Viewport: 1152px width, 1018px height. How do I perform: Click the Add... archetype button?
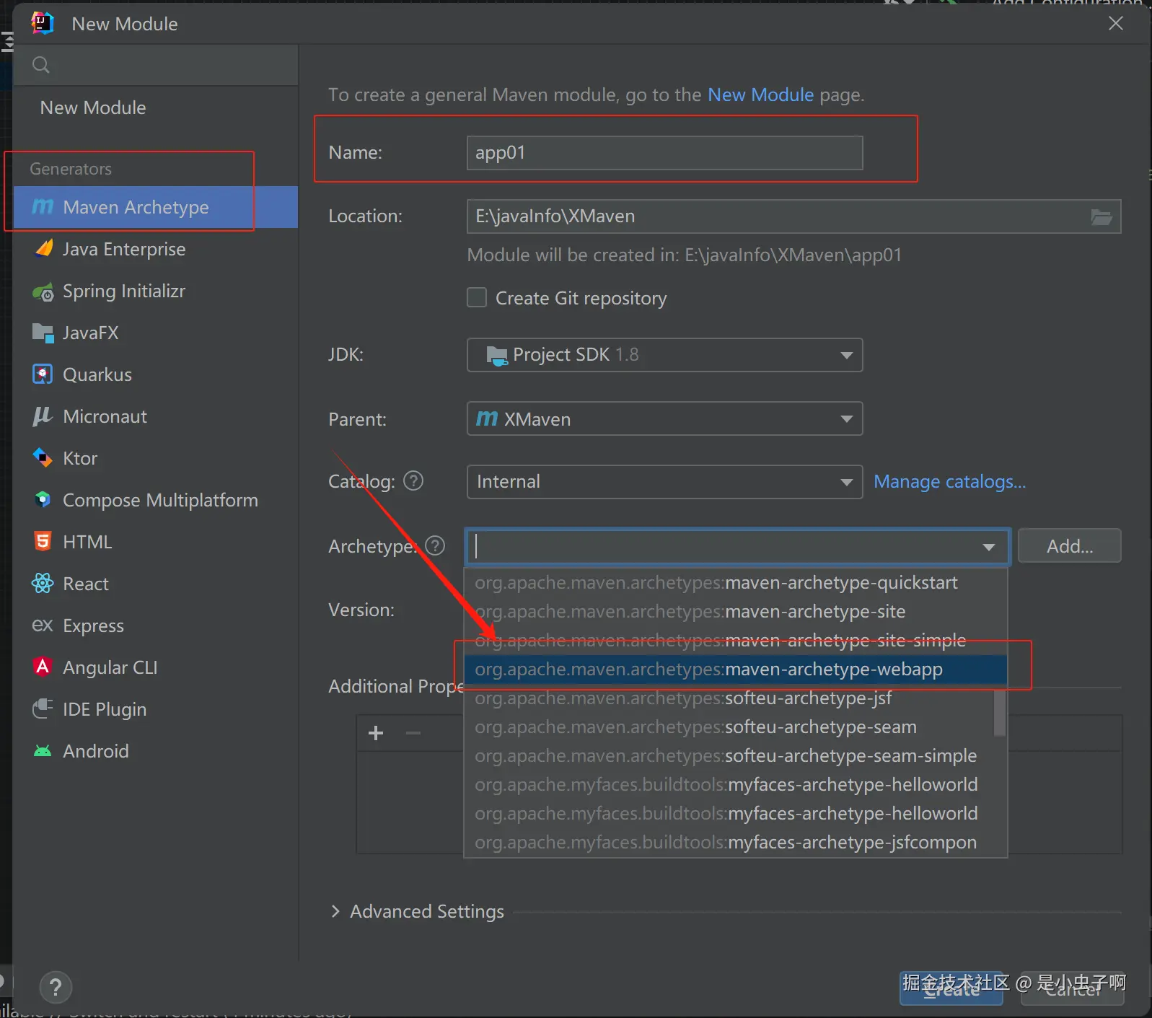pos(1069,546)
